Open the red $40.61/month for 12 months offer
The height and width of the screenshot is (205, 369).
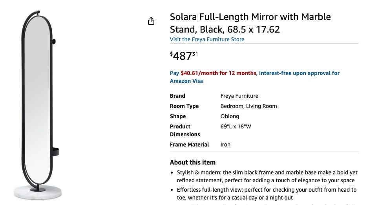coord(218,73)
